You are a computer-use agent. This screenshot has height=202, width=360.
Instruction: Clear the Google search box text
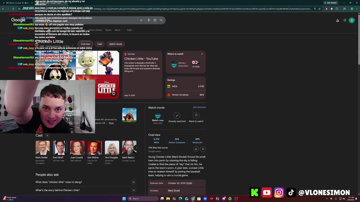141,20
